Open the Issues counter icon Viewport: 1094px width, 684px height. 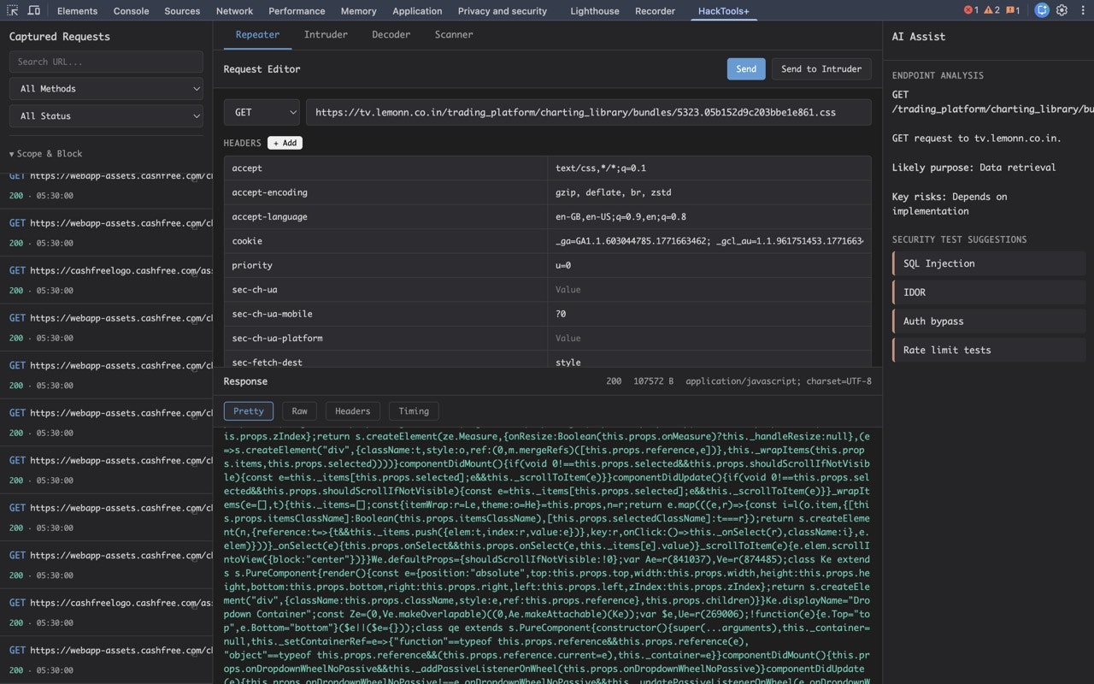[x=1012, y=10]
